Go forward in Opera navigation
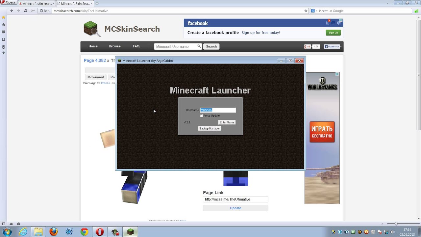Image resolution: width=421 pixels, height=237 pixels. (18, 11)
